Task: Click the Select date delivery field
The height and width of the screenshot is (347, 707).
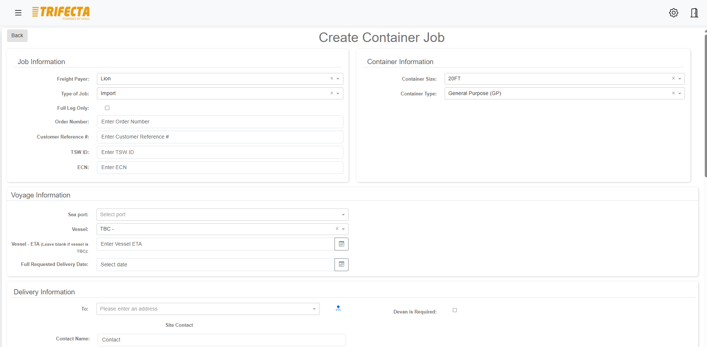Action: click(x=216, y=264)
